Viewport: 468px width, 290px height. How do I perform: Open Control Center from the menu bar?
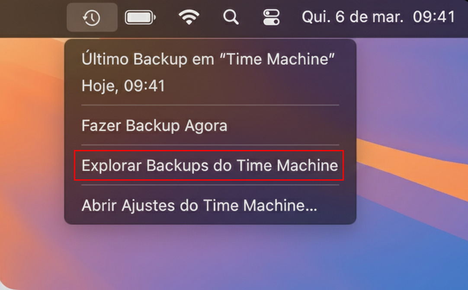click(271, 18)
